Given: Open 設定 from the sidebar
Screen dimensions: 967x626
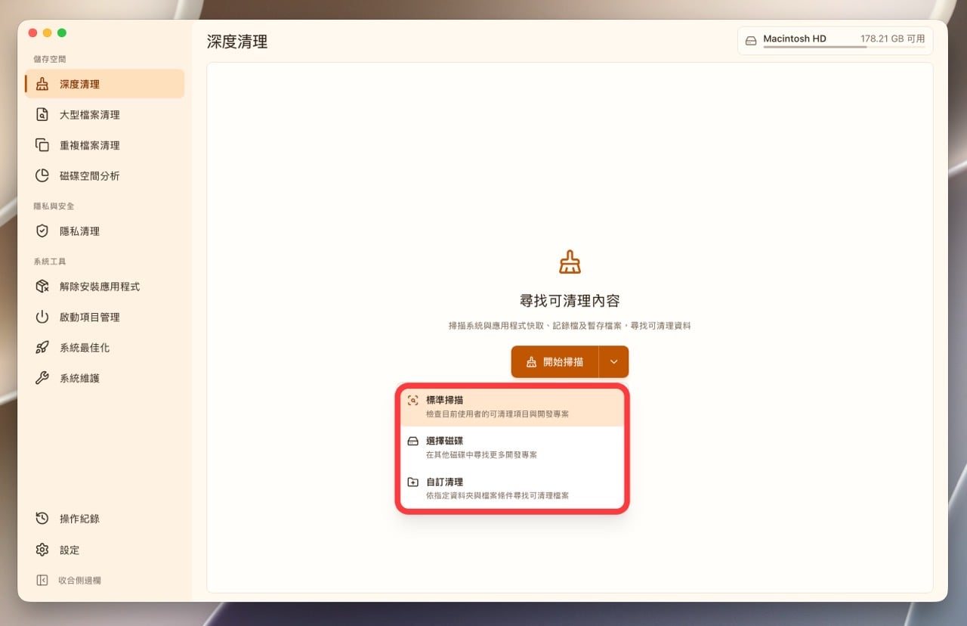Looking at the screenshot, I should click(104, 550).
